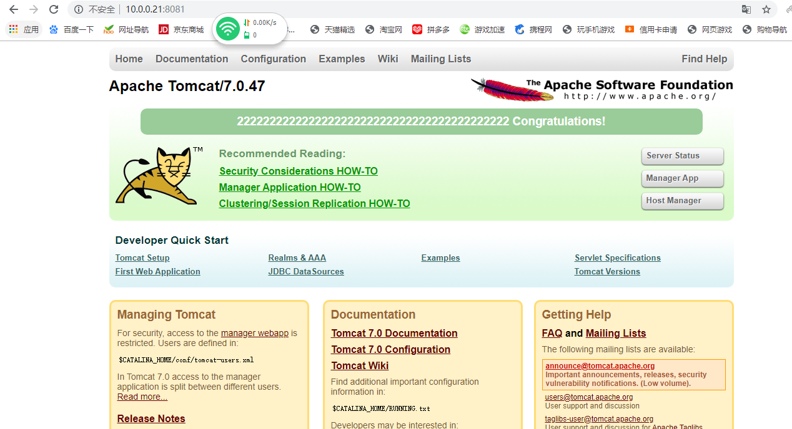Click Find Help in the nav bar
Viewport: 792px width, 429px height.
pos(705,59)
